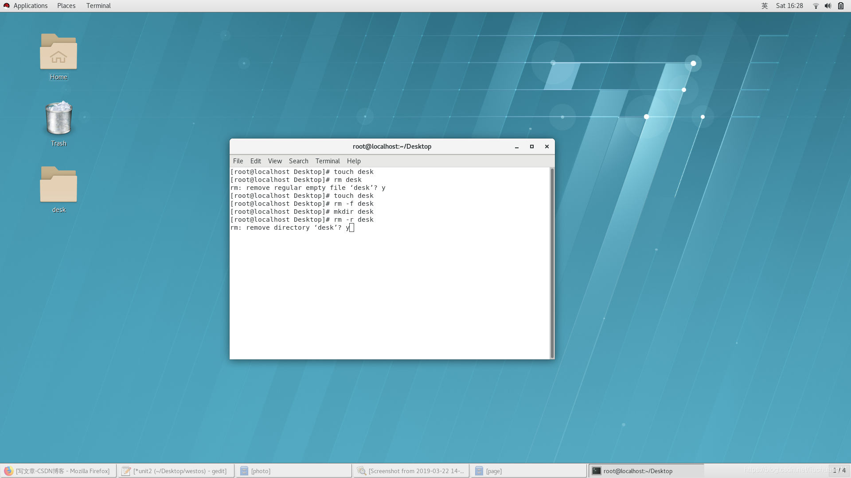Image resolution: width=851 pixels, height=478 pixels.
Task: Click the first 'touch desk' command line
Action: 302,172
